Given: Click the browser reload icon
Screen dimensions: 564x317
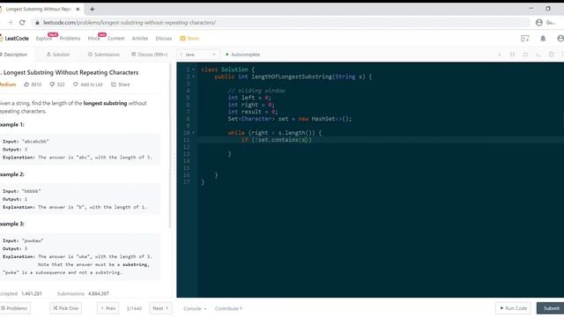Looking at the screenshot, I should point(22,23).
